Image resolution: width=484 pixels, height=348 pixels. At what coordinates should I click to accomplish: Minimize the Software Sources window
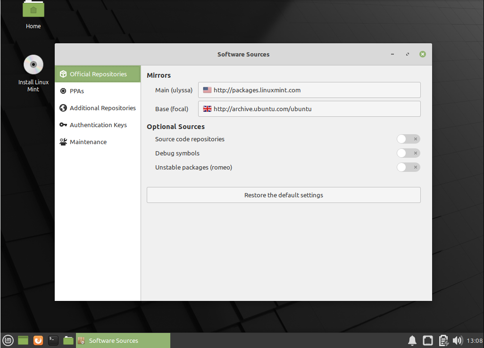pos(392,54)
